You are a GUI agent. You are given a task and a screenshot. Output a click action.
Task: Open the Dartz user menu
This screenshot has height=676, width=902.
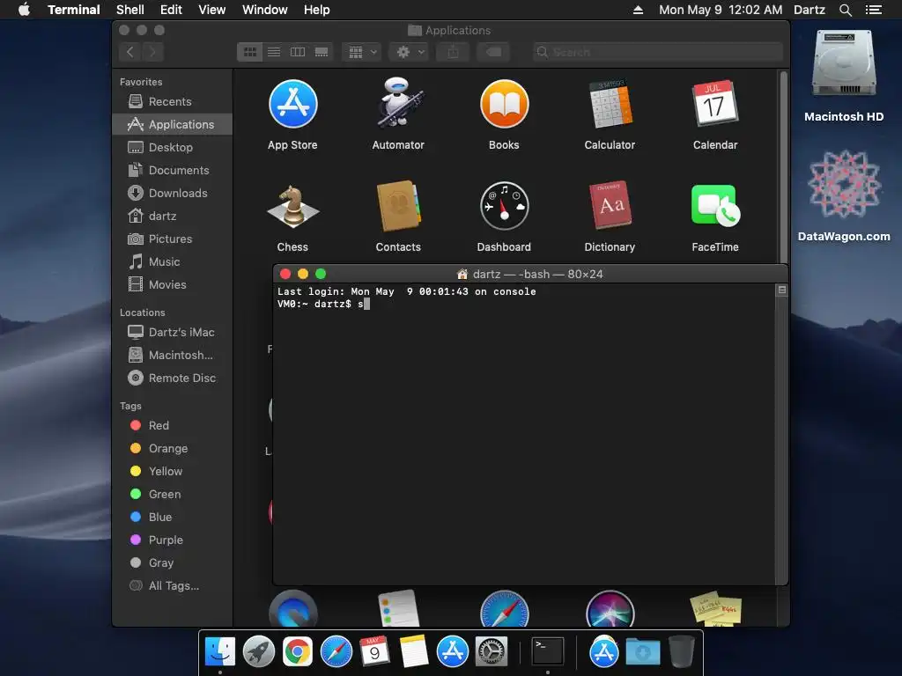pyautogui.click(x=809, y=10)
